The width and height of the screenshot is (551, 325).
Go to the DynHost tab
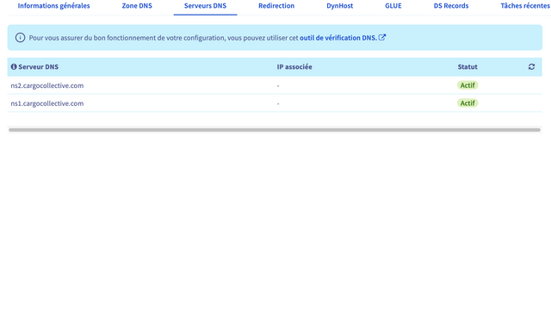339,6
